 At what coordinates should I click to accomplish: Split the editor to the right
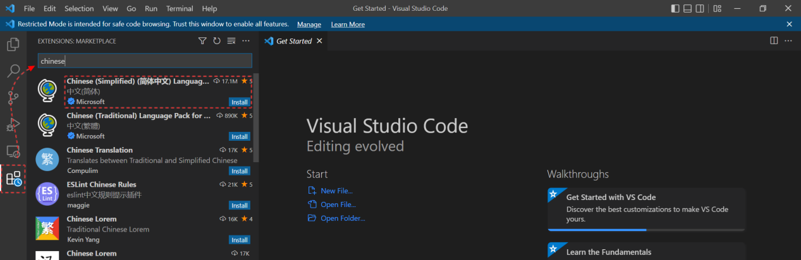pyautogui.click(x=774, y=40)
